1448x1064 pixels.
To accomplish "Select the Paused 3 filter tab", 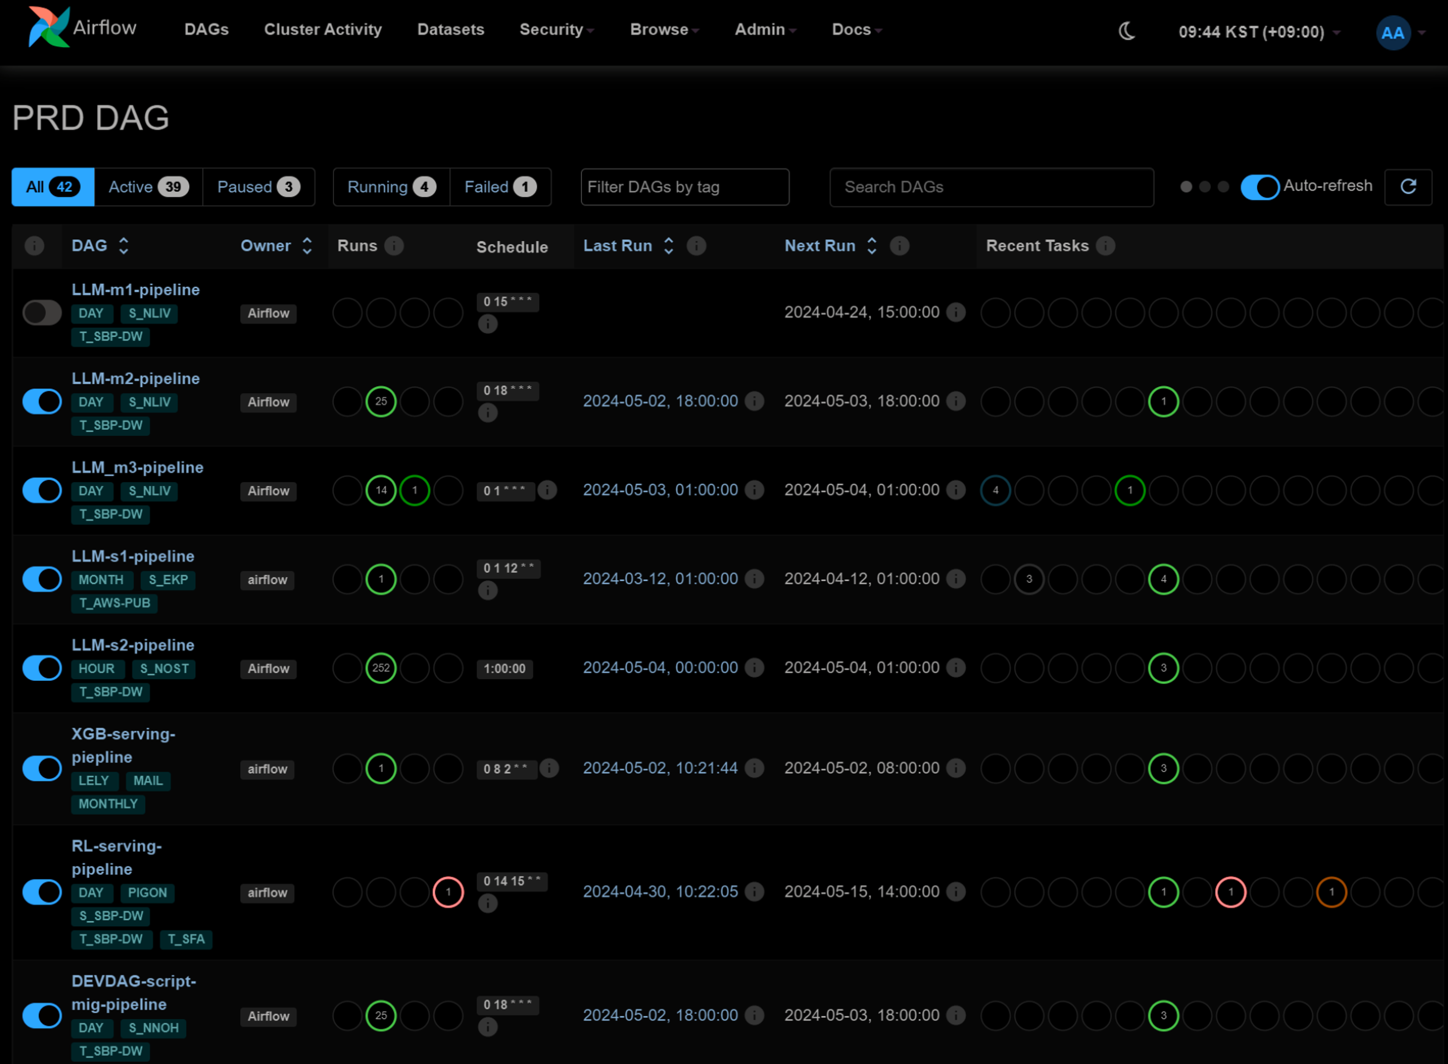I will click(258, 187).
